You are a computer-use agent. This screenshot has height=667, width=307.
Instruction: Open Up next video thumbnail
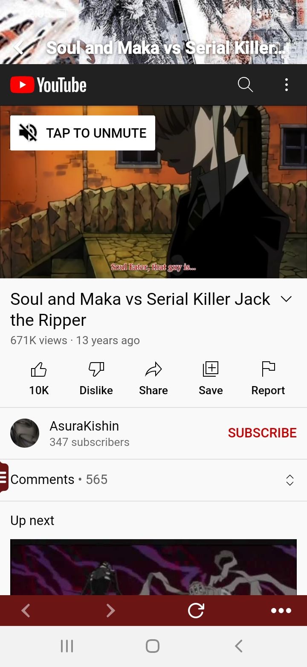coord(153,567)
